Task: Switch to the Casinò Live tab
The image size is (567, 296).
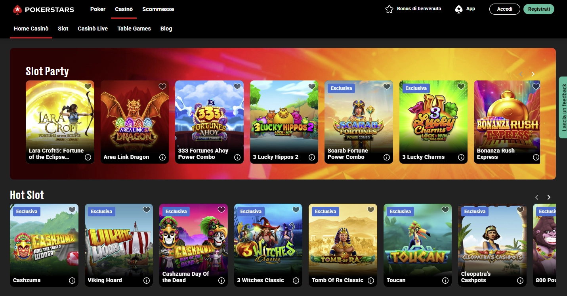Action: (x=92, y=29)
